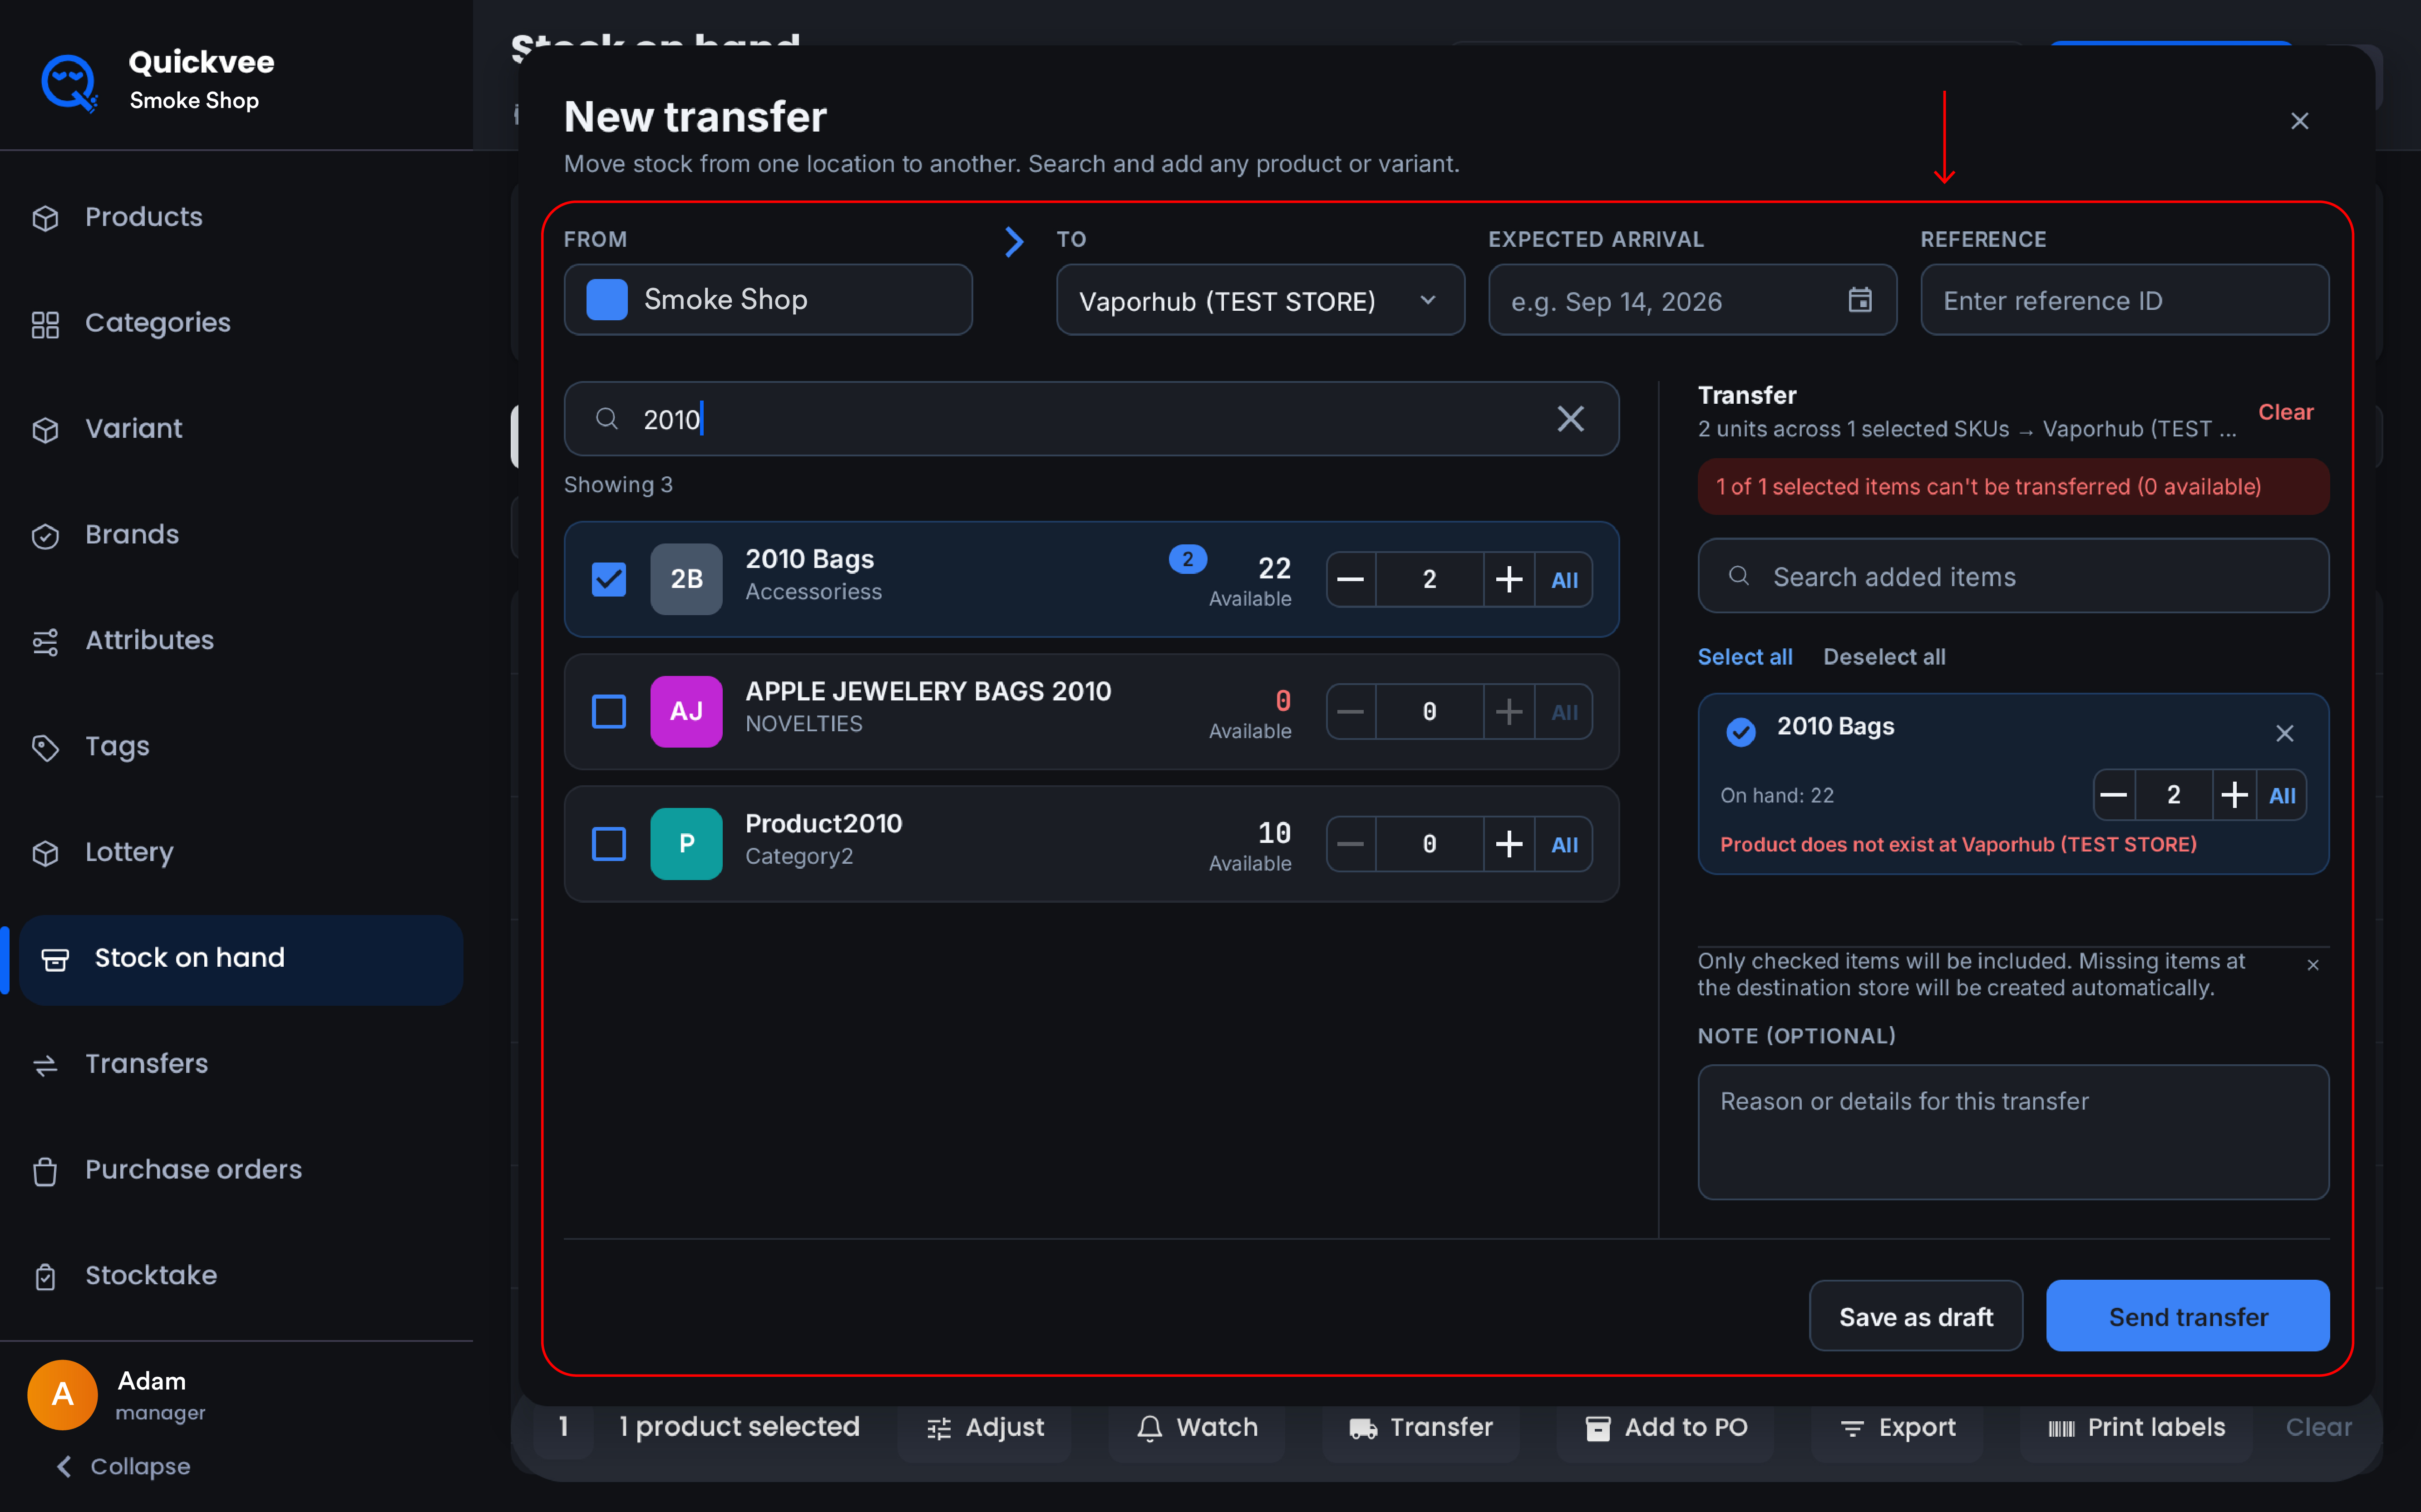This screenshot has height=1512, width=2421.
Task: Focus the product search box containing 2010
Action: pos(1091,419)
